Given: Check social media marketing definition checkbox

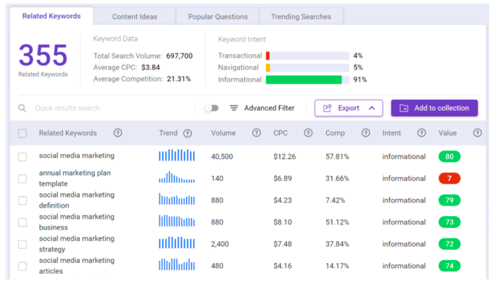Looking at the screenshot, I should tap(22, 201).
